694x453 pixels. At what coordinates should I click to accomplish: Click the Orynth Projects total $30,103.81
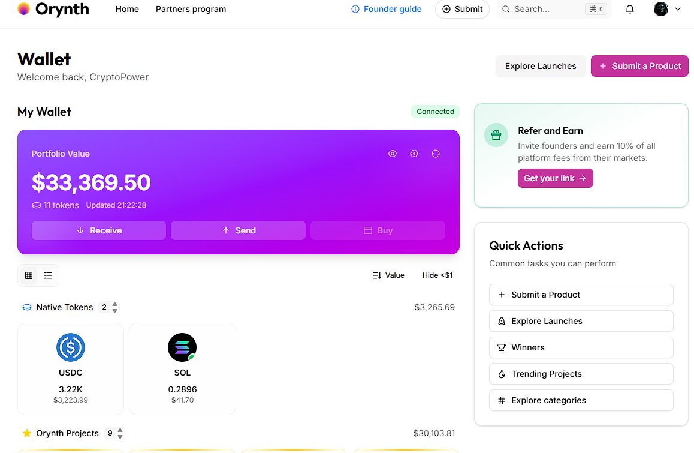point(434,433)
